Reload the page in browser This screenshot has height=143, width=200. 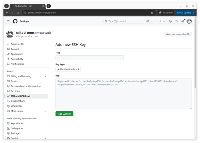pyautogui.click(x=18, y=13)
